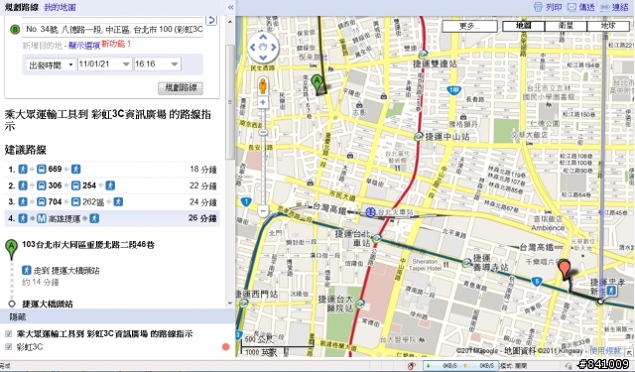Open the 規劃路線 tab
The image size is (635, 372).
pos(22,7)
